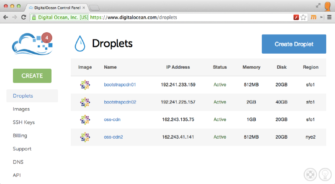Open the oss-cdn2 droplet link
The height and width of the screenshot is (184, 335).
pyautogui.click(x=113, y=137)
